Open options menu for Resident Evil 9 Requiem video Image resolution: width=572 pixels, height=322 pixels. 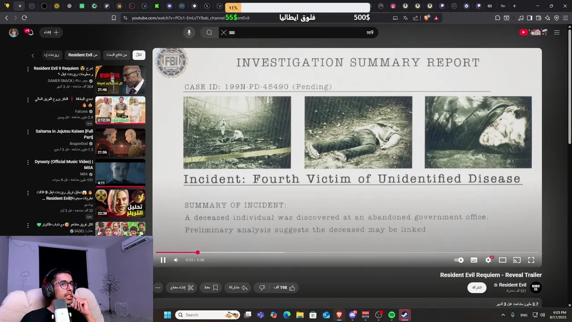point(28,69)
